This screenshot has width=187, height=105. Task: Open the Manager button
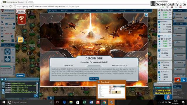tap(177, 87)
